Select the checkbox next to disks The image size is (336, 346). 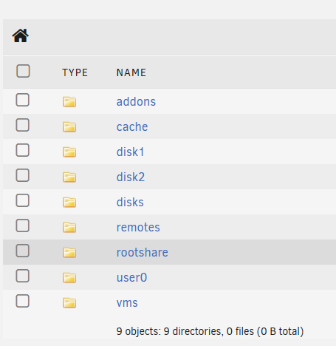(x=23, y=200)
